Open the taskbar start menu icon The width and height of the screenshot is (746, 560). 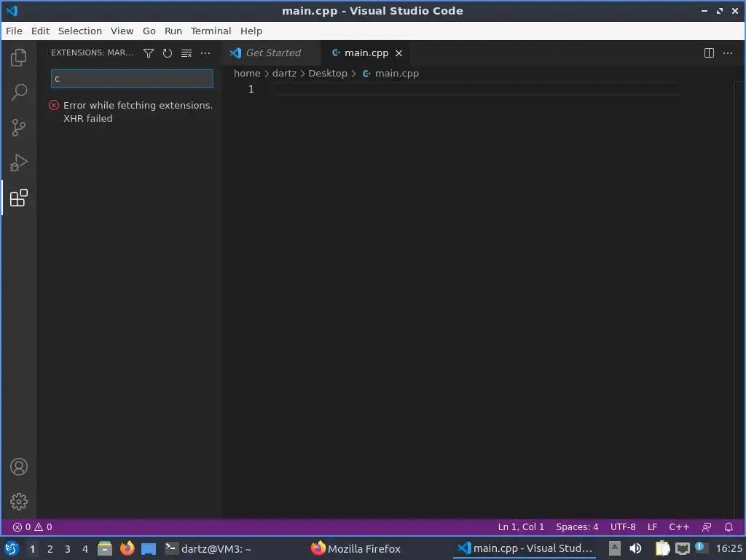[x=12, y=548]
